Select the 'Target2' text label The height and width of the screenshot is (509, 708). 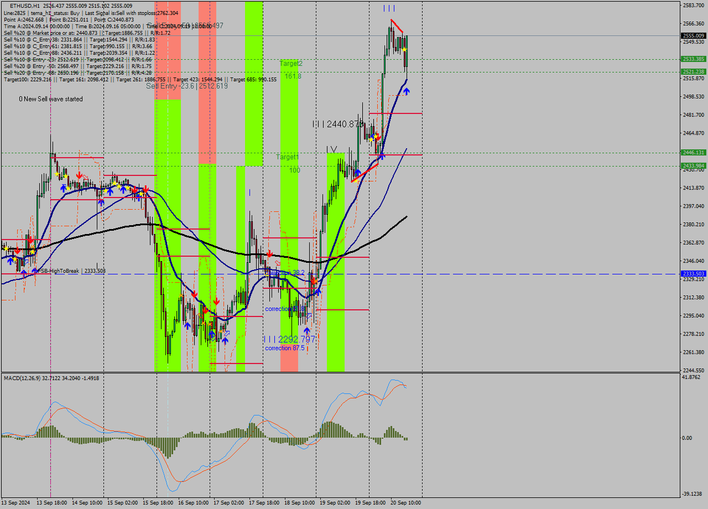pyautogui.click(x=291, y=64)
